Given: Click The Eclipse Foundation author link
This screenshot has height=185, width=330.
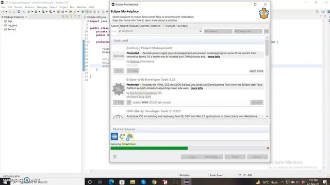Looking at the screenshot, I should coord(143,93).
